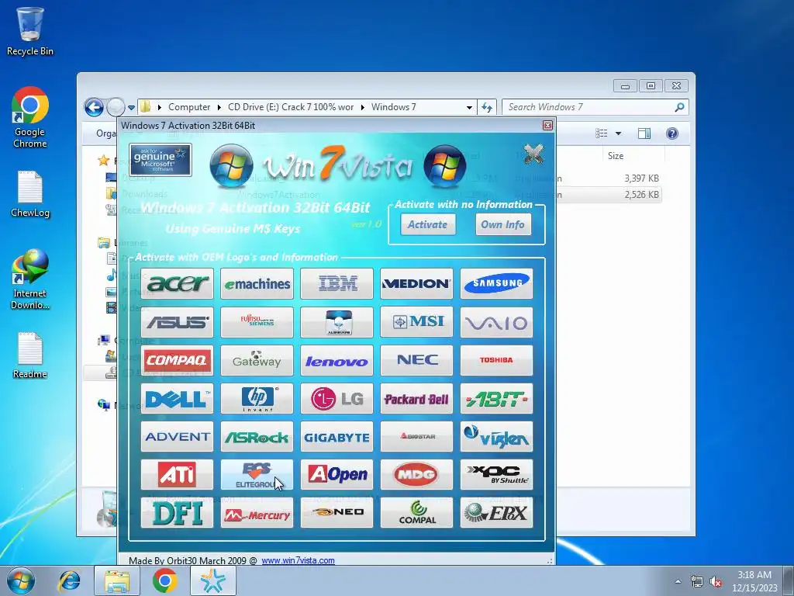Pick the Mercury OEM logo

coord(257,513)
